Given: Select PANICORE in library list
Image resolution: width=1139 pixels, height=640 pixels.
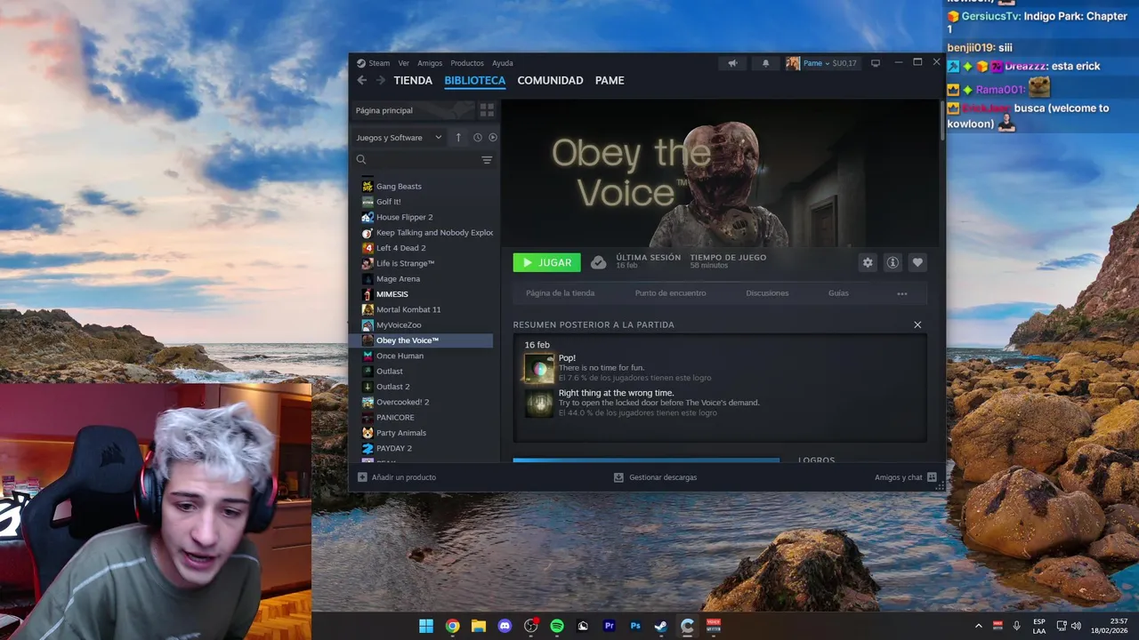Looking at the screenshot, I should (x=426, y=418).
